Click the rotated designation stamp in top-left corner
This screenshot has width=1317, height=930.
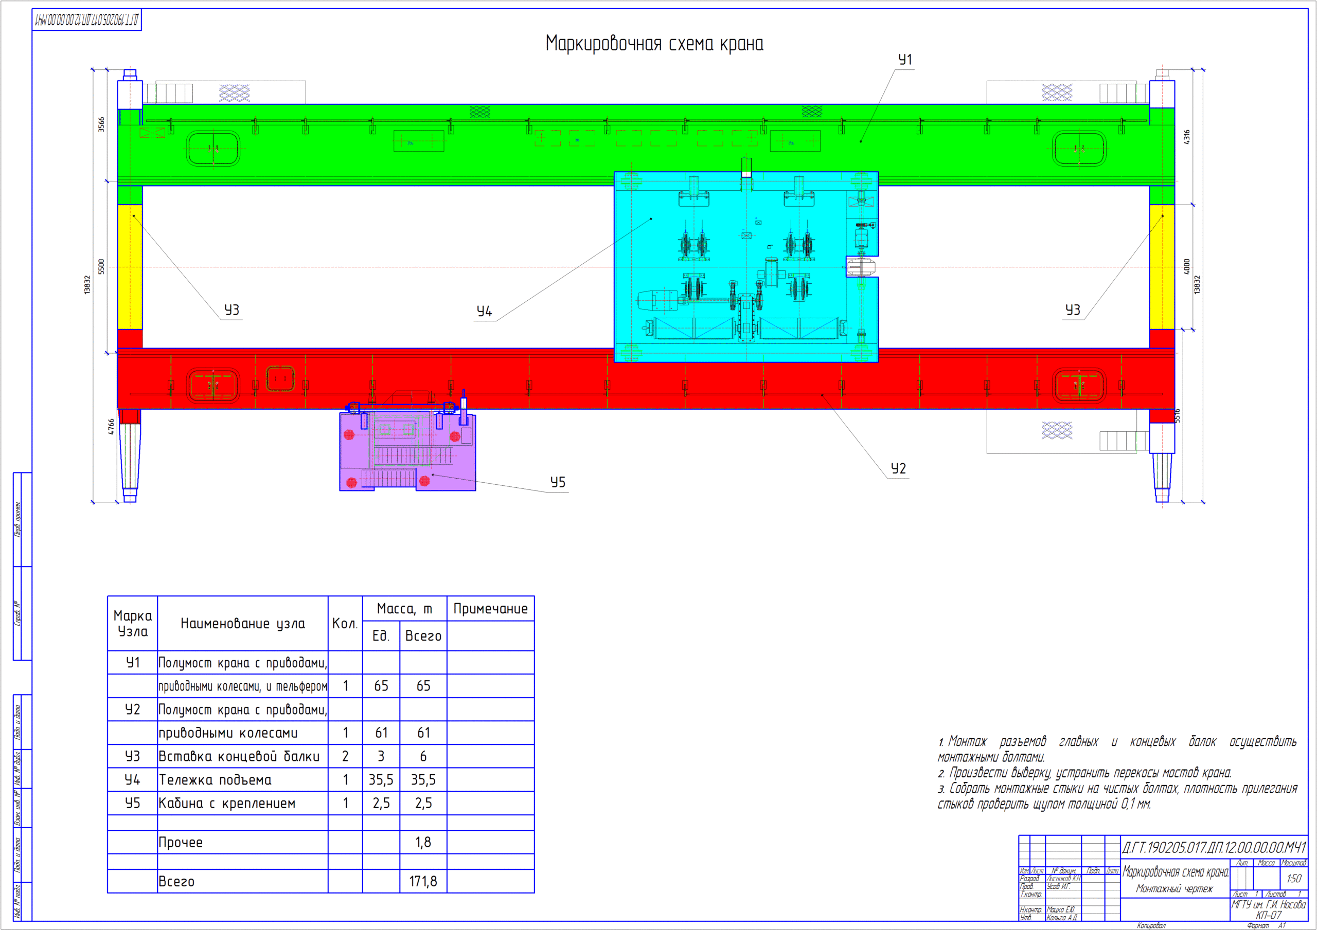click(86, 20)
